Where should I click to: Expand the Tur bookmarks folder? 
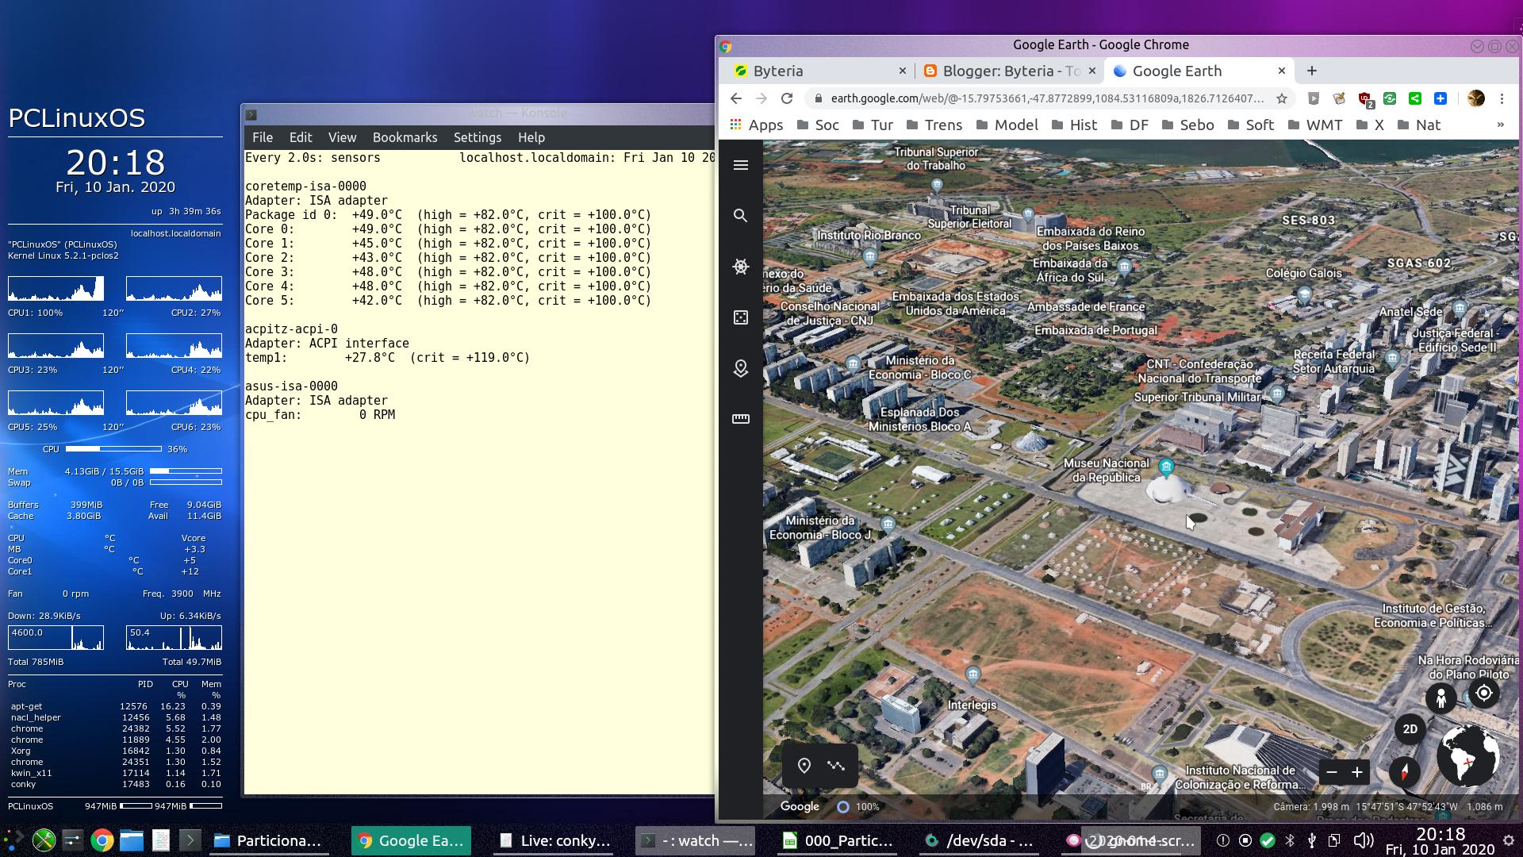(x=873, y=125)
